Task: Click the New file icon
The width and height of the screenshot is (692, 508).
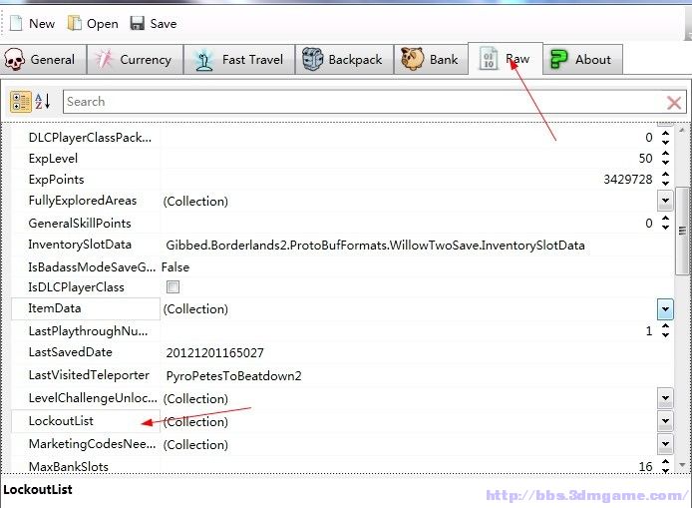Action: (16, 23)
